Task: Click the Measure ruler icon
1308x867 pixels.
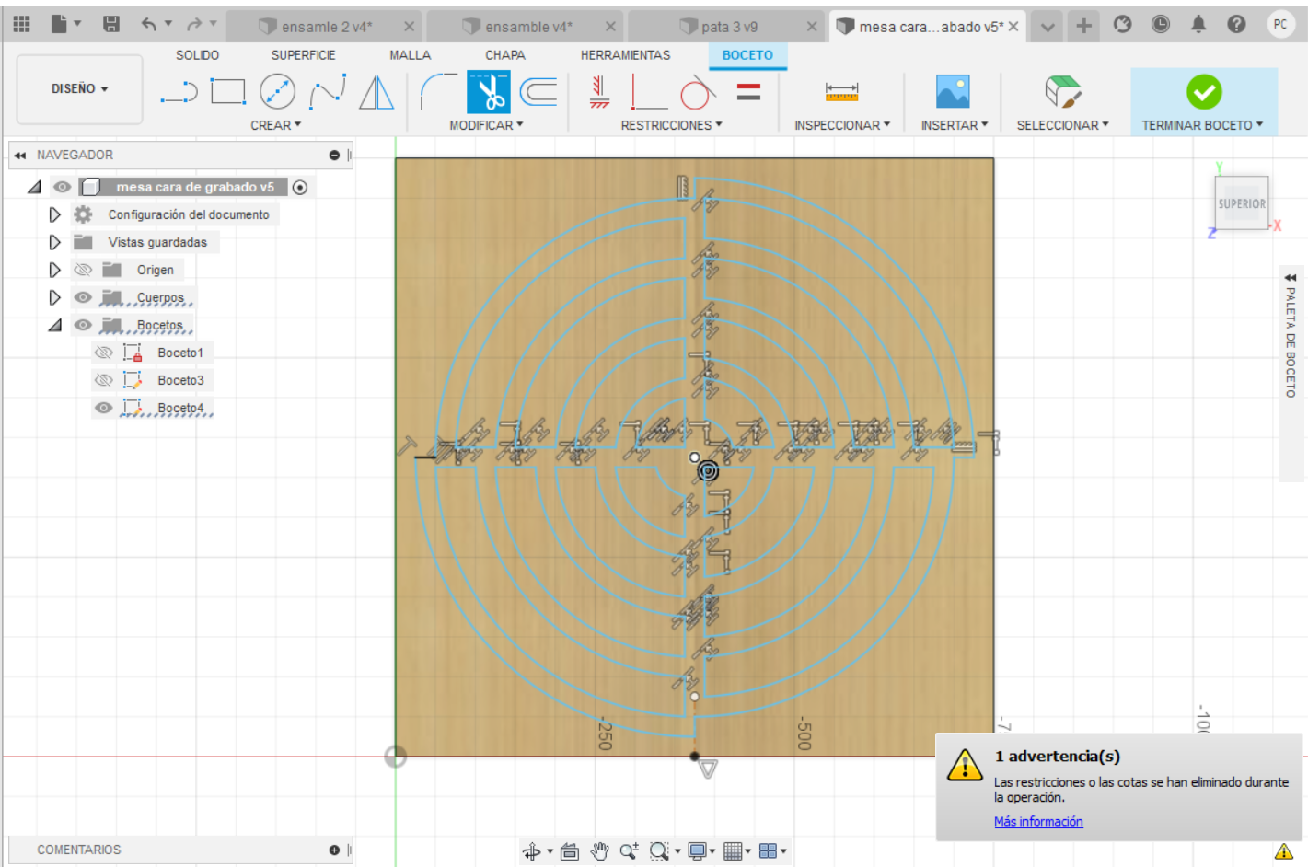Action: click(841, 92)
